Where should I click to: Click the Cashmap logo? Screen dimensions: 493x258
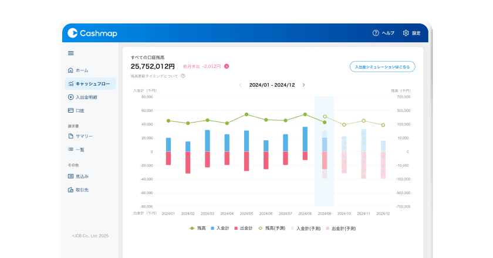point(93,33)
